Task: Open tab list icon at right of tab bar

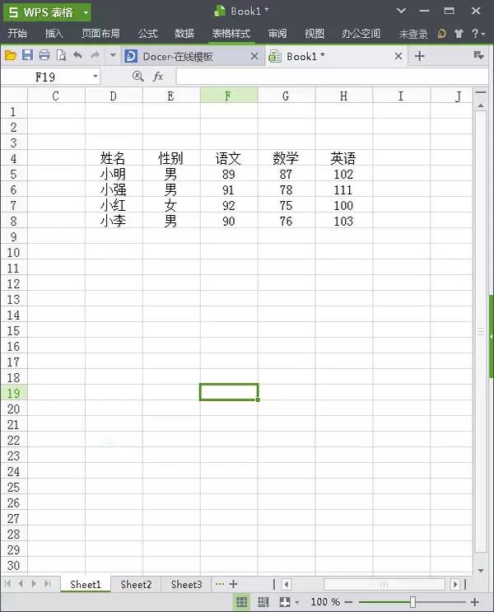Action: (x=479, y=55)
